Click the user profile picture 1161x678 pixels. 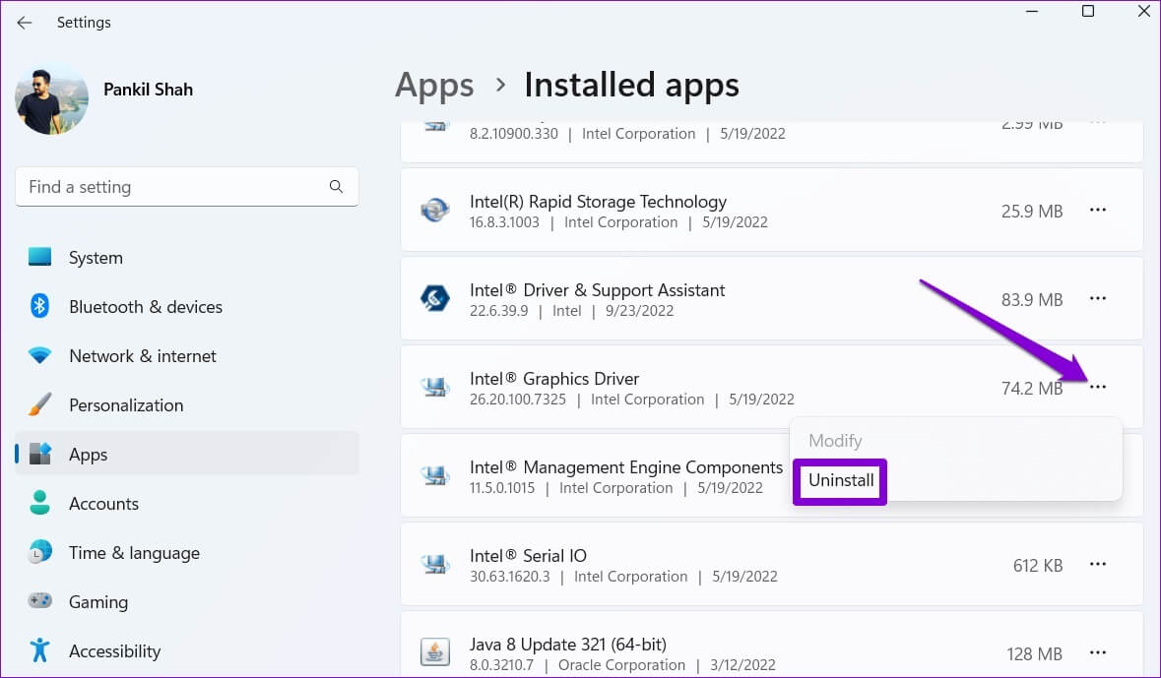(x=52, y=99)
